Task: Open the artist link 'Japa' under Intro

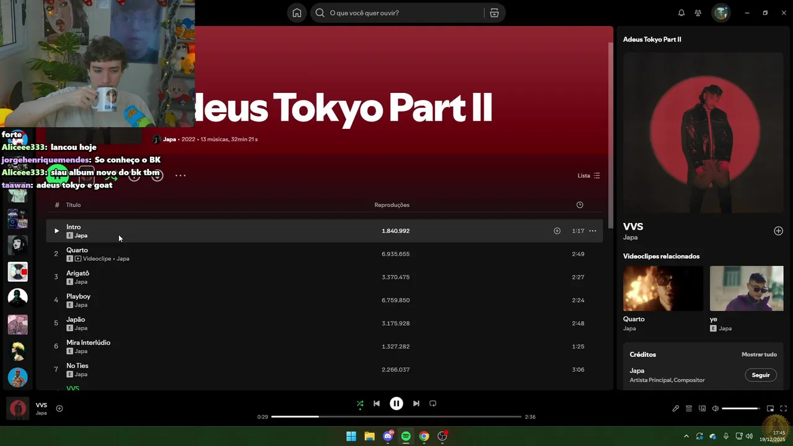Action: click(81, 235)
